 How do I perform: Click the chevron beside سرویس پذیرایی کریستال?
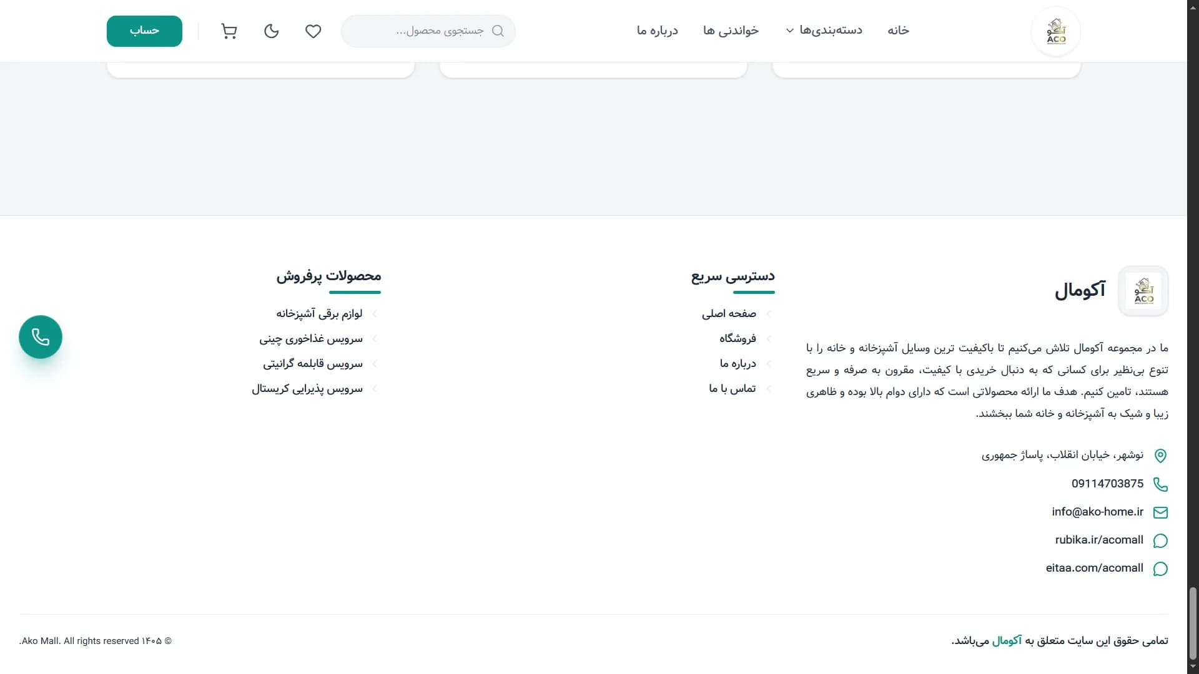click(375, 389)
